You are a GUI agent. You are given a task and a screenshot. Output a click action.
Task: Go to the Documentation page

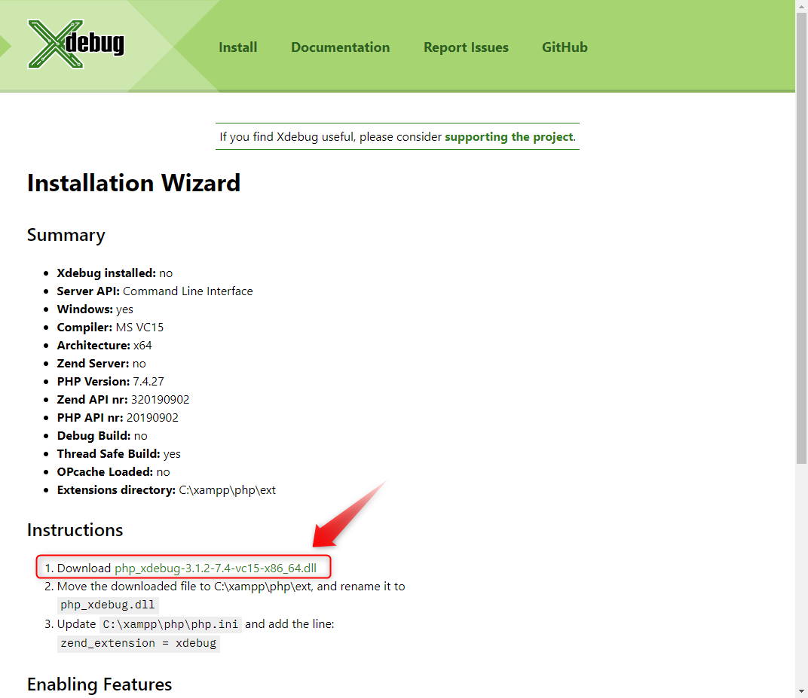coord(340,47)
